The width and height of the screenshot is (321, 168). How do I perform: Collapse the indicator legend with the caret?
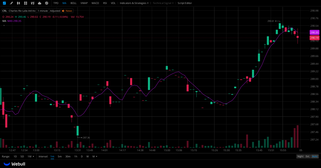4,26
